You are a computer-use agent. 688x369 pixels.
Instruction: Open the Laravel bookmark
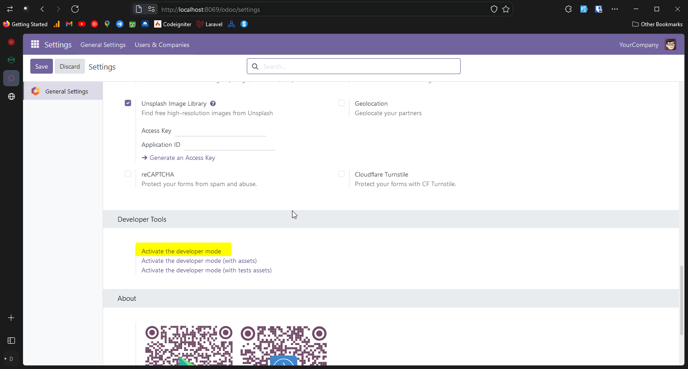pos(209,24)
